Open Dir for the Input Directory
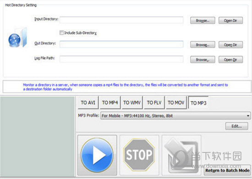Screen dimensions: 252x179 (230, 21)
